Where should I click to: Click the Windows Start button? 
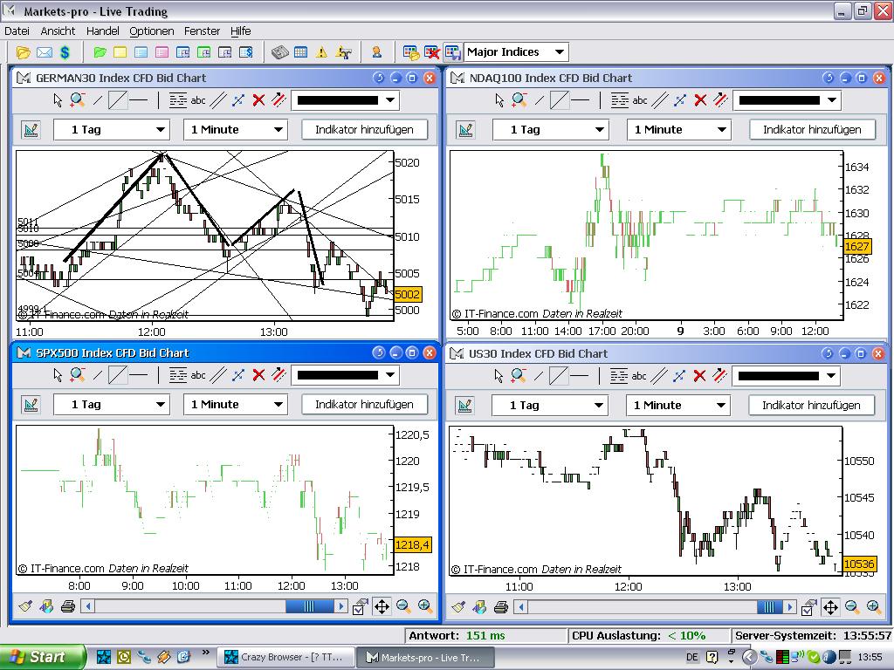click(42, 657)
